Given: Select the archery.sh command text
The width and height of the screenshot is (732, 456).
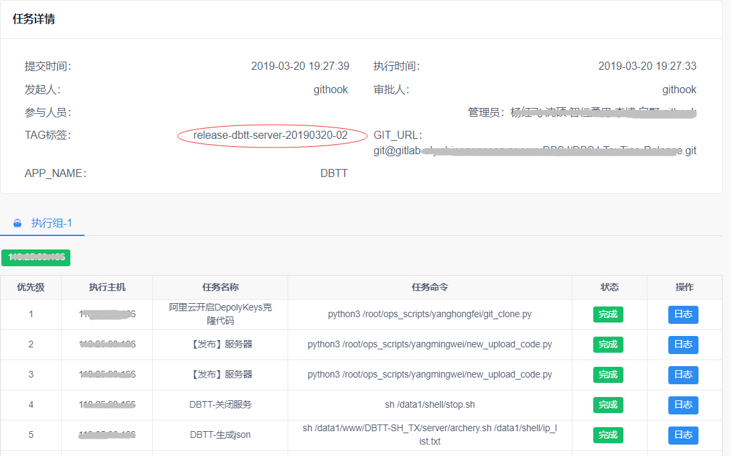Looking at the screenshot, I should pyautogui.click(x=430, y=435).
